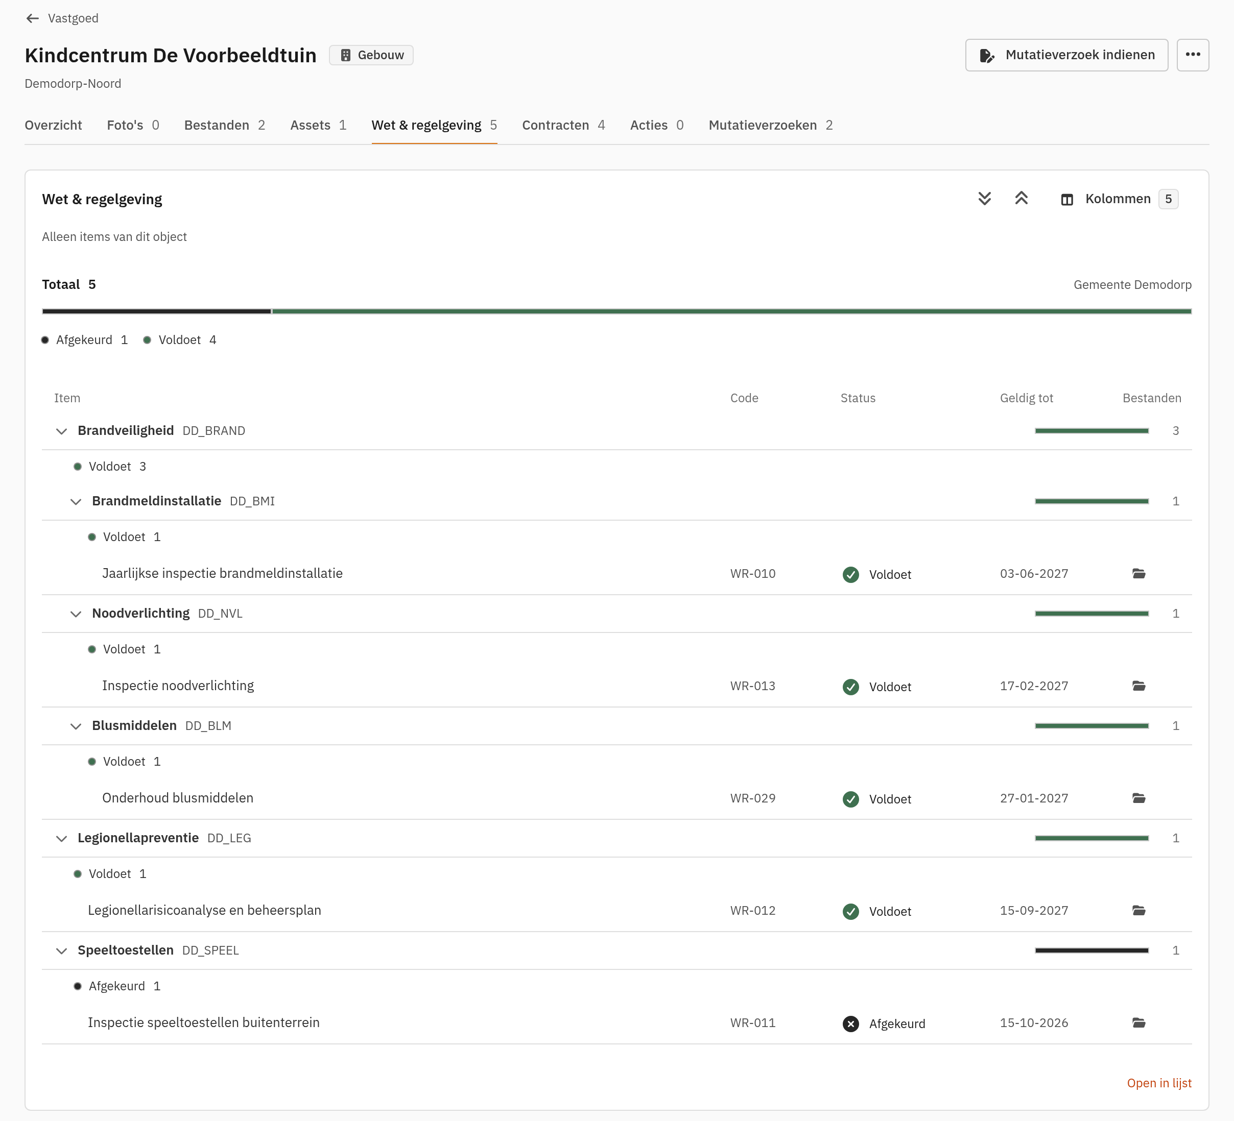This screenshot has width=1234, height=1121.
Task: Select the Inspectie noodverlichting row text
Action: (178, 686)
